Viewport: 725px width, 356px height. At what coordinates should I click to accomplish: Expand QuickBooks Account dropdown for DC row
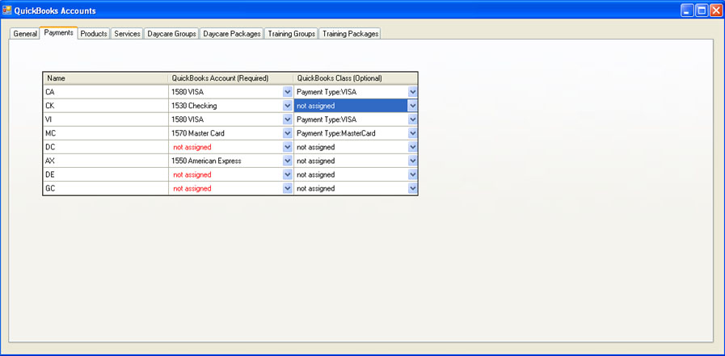[288, 147]
